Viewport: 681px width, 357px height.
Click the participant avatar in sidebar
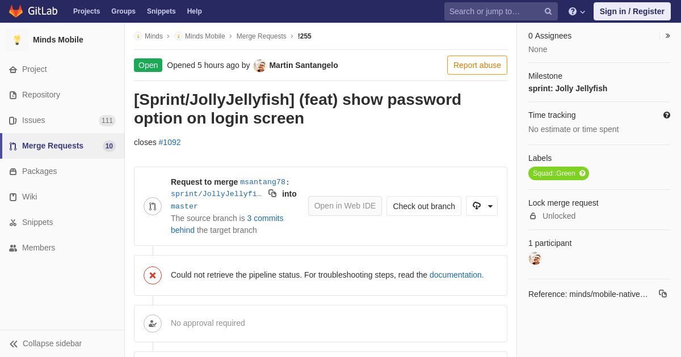click(535, 258)
